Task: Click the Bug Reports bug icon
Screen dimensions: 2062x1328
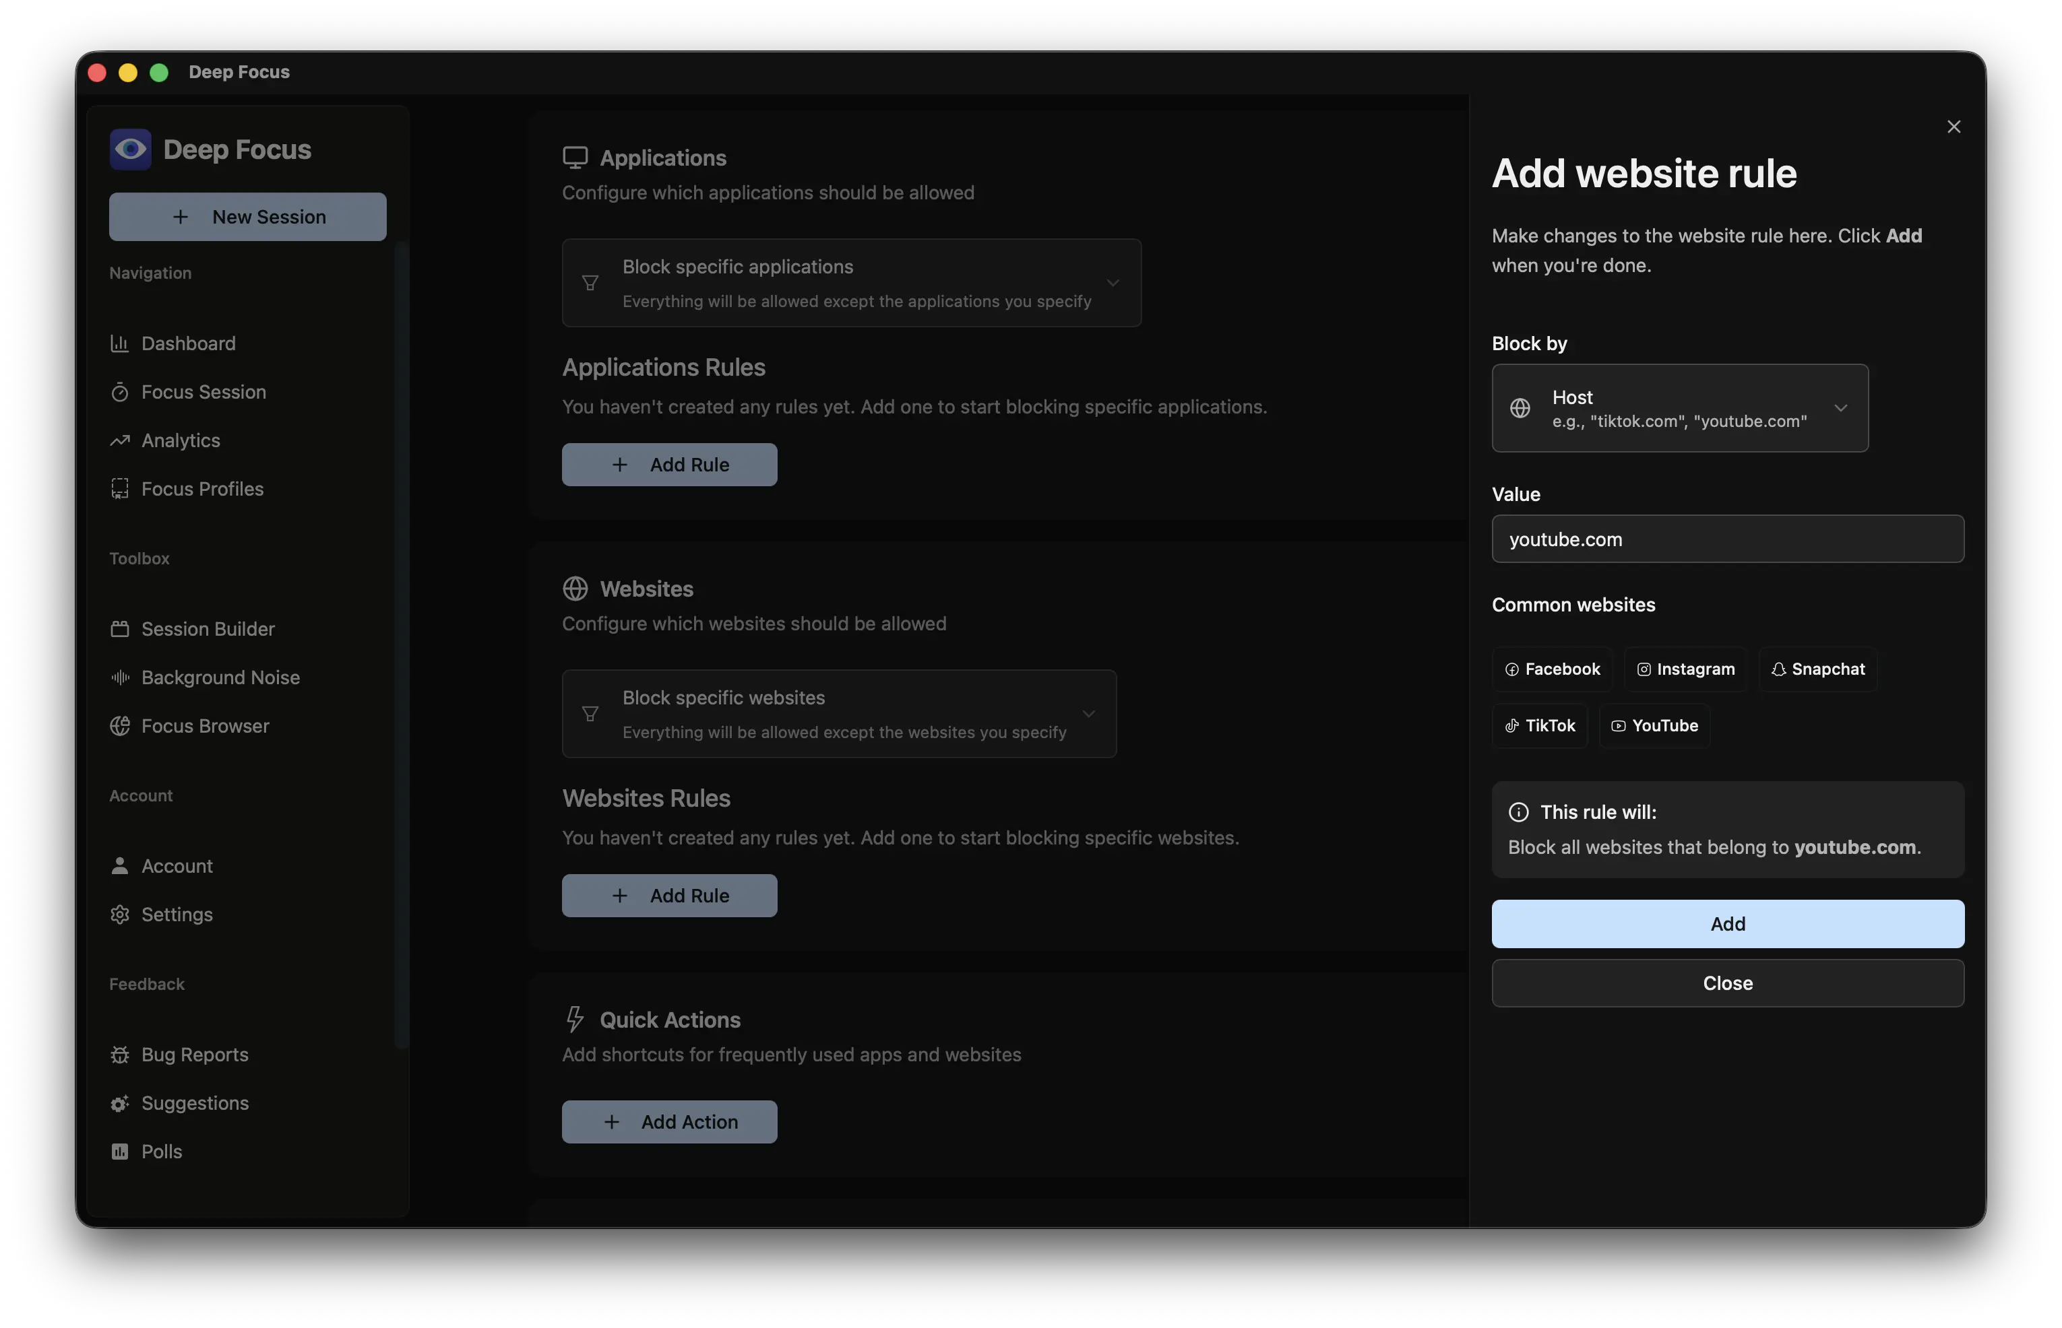Action: [120, 1055]
